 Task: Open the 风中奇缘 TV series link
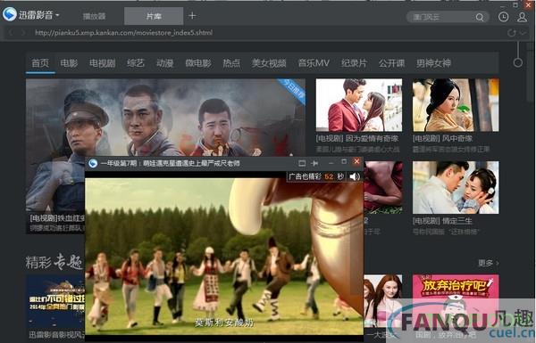(x=442, y=138)
